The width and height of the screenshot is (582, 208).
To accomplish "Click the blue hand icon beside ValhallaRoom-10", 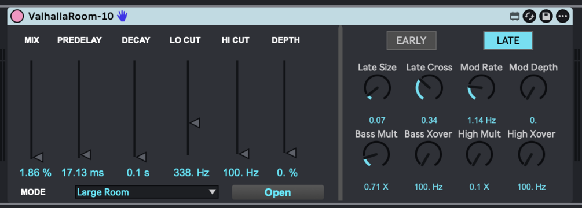I will (122, 16).
